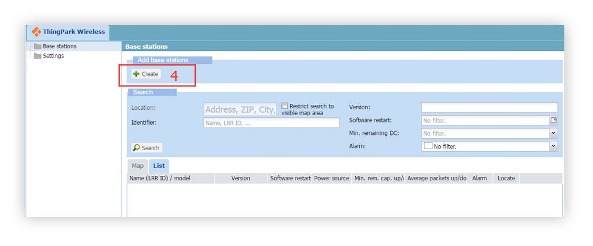This screenshot has width=593, height=246.
Task: Click the Base stations folder icon
Action: tap(37, 46)
